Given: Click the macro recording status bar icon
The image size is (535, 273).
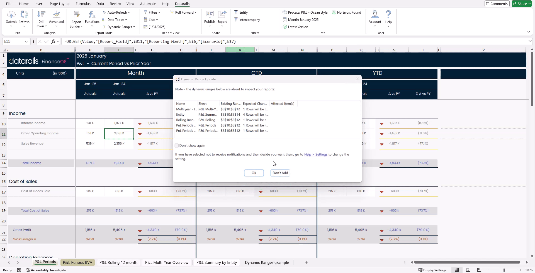Looking at the screenshot, I should pos(19,270).
